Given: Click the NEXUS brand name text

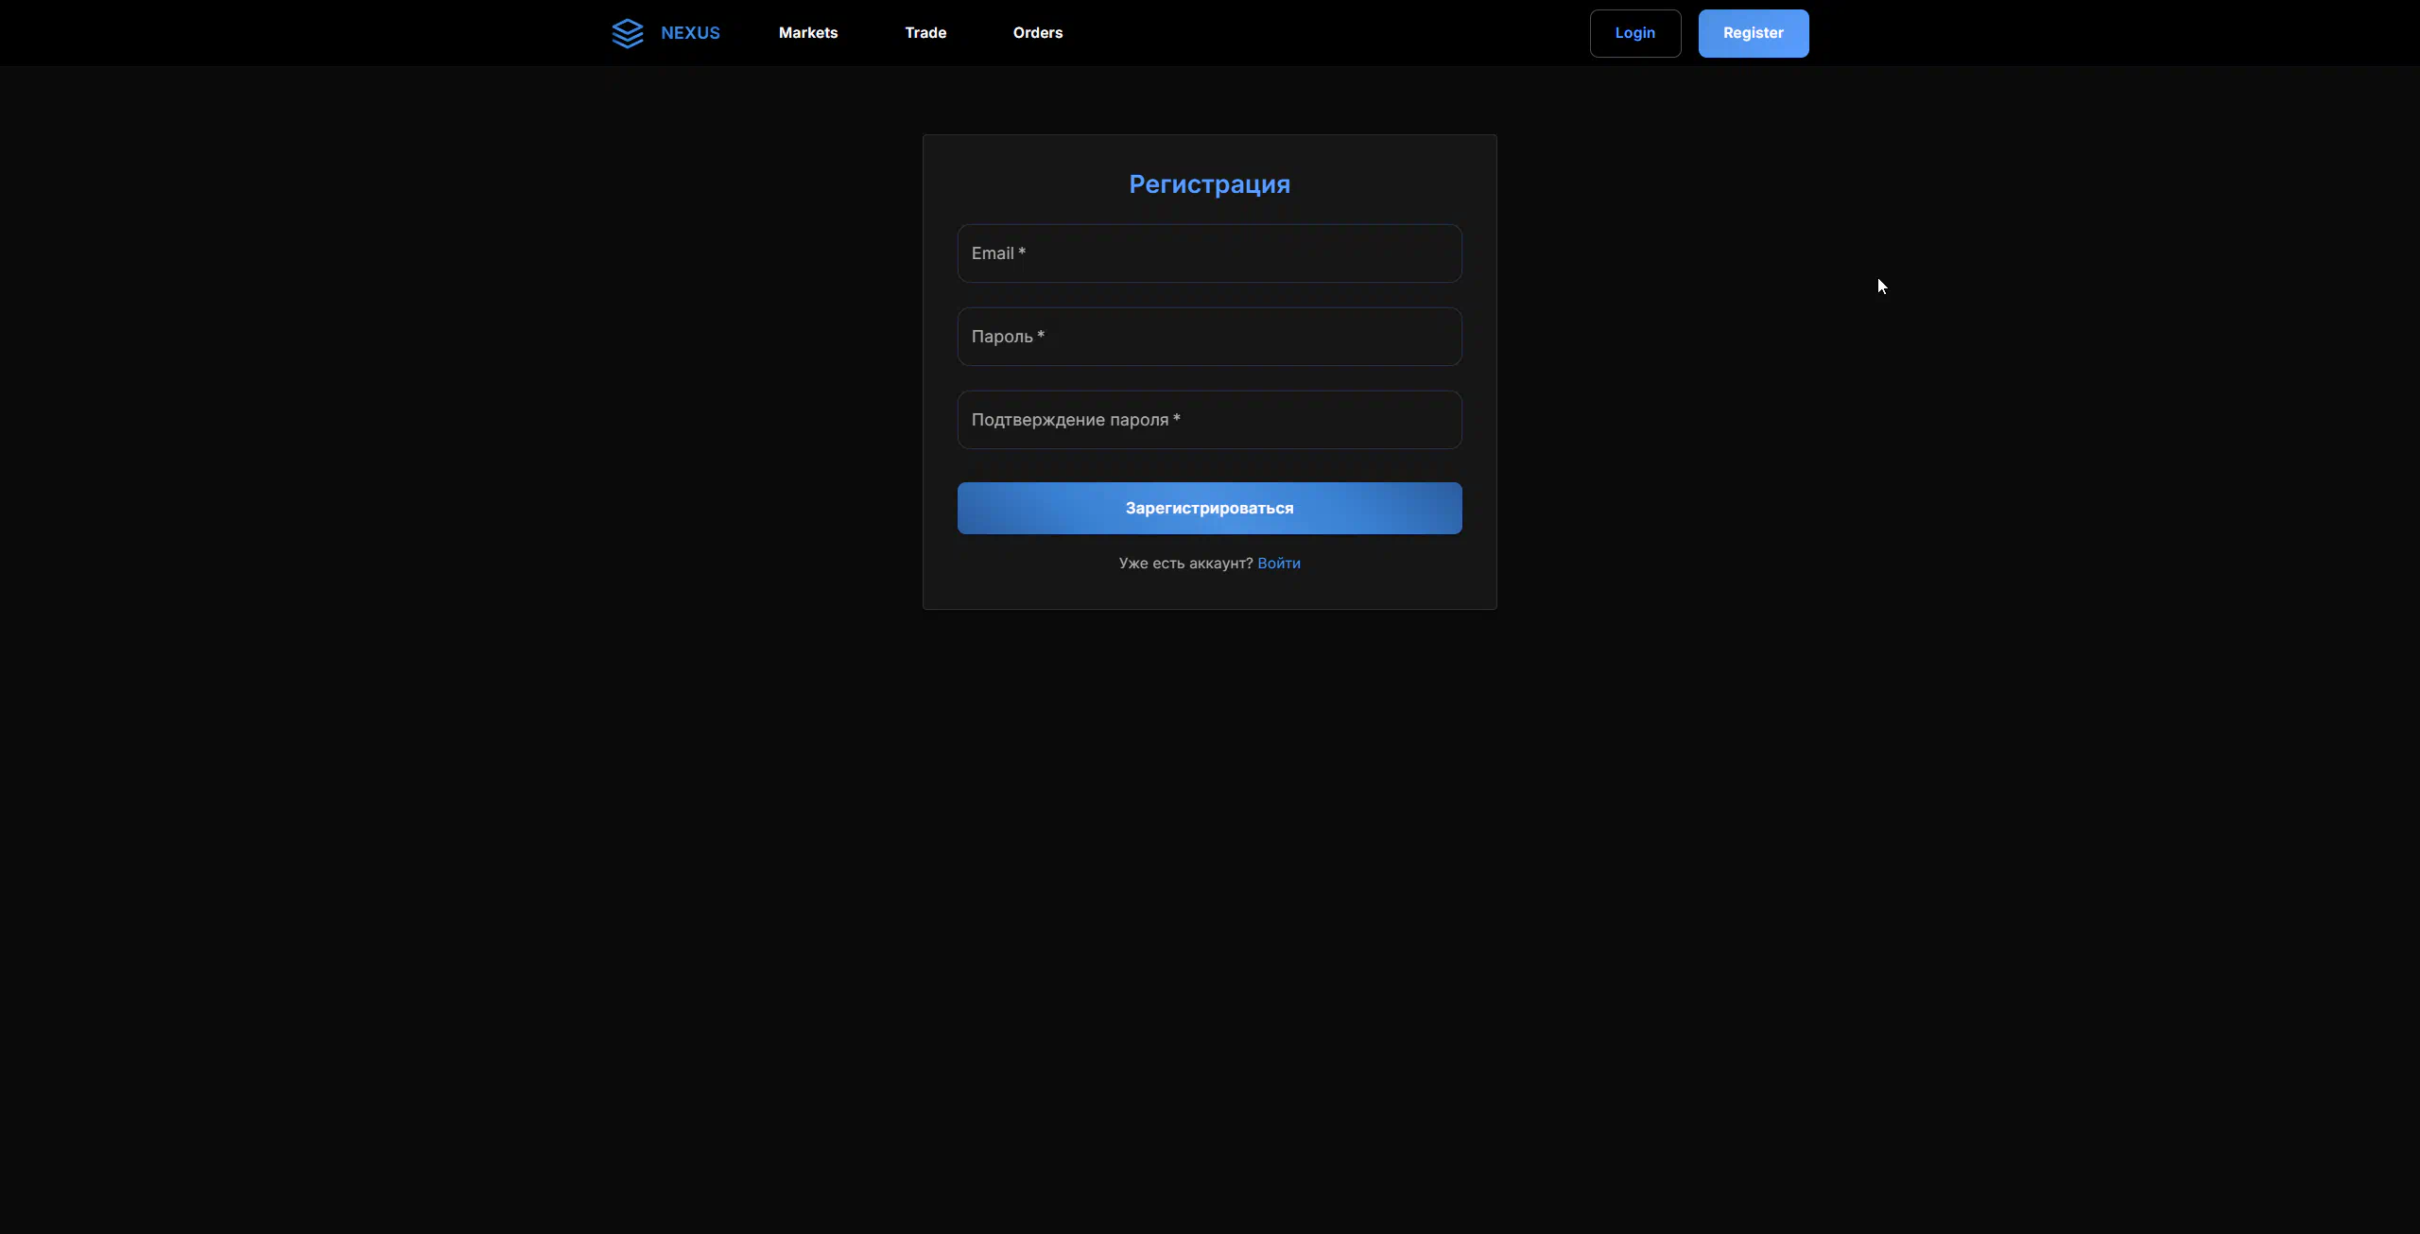Looking at the screenshot, I should tap(690, 33).
